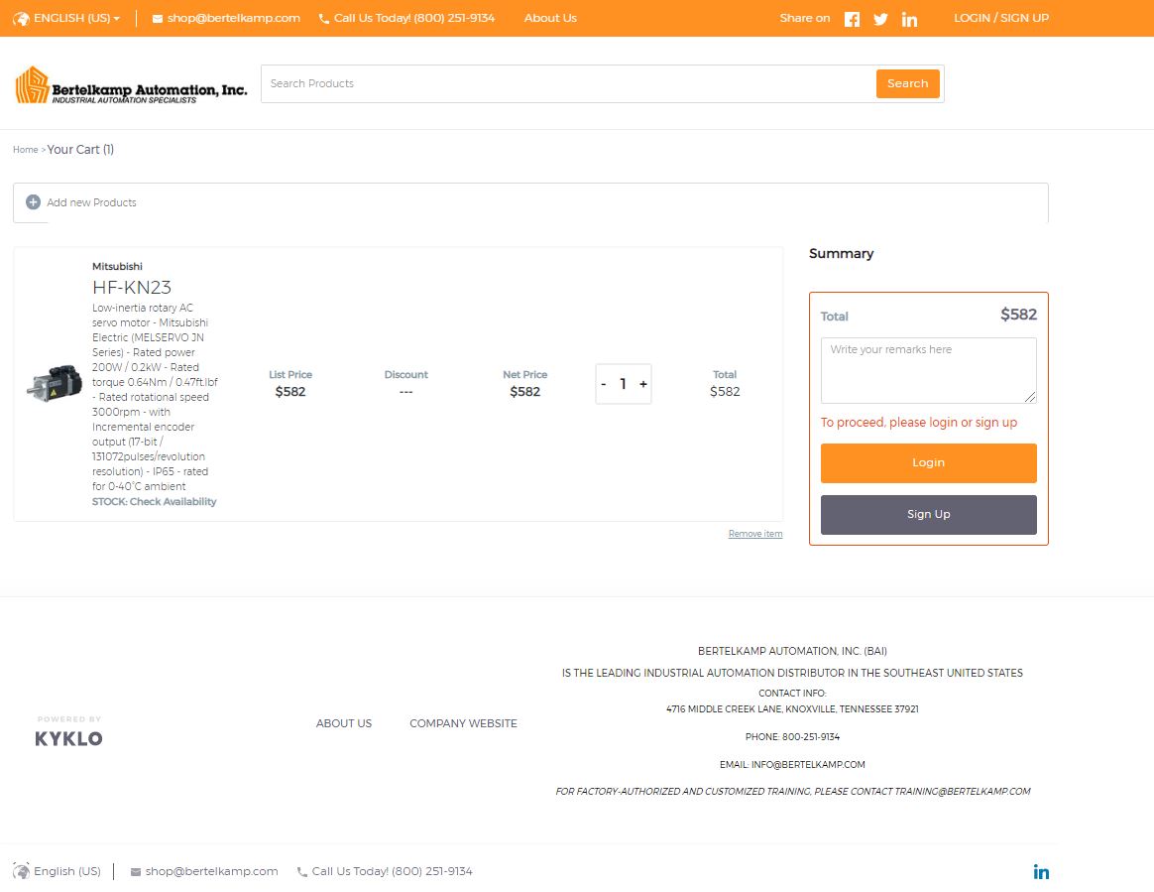This screenshot has height=892, width=1154.
Task: Click EMAIL: INFO@BERTELKAMP.COM footer text
Action: pos(792,765)
